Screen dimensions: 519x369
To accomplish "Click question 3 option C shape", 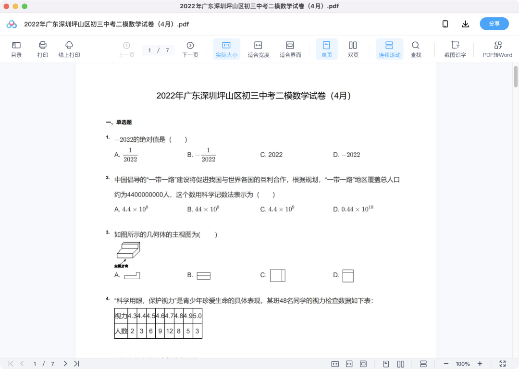I will coord(278,275).
